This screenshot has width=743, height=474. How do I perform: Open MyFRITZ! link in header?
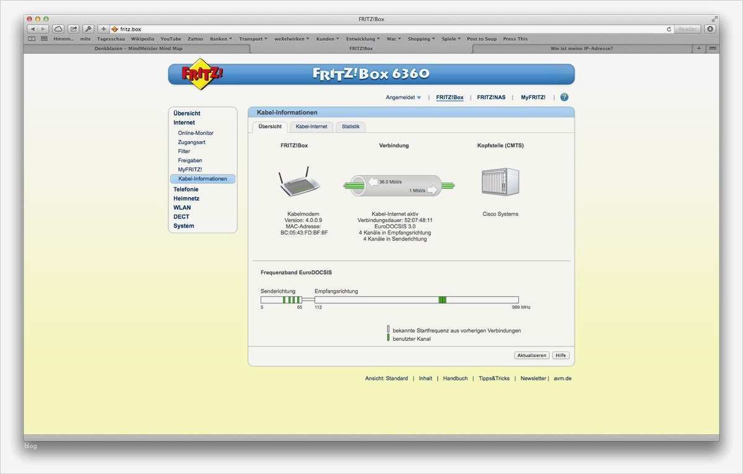[533, 97]
